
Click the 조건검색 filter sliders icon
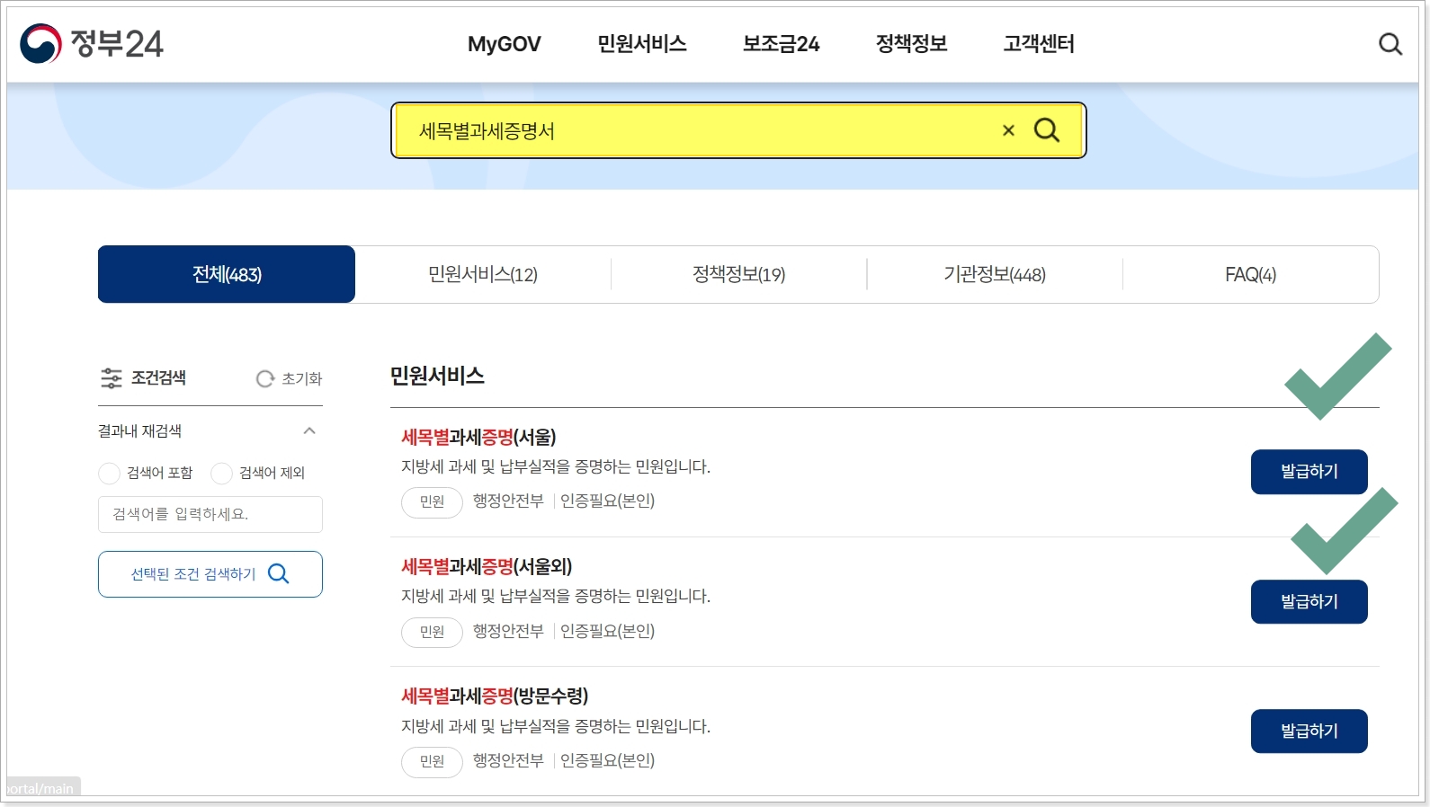(x=111, y=378)
